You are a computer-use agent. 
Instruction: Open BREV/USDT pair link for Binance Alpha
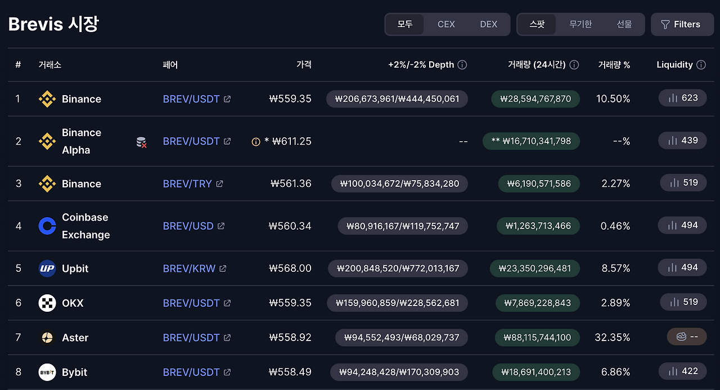[x=197, y=141]
